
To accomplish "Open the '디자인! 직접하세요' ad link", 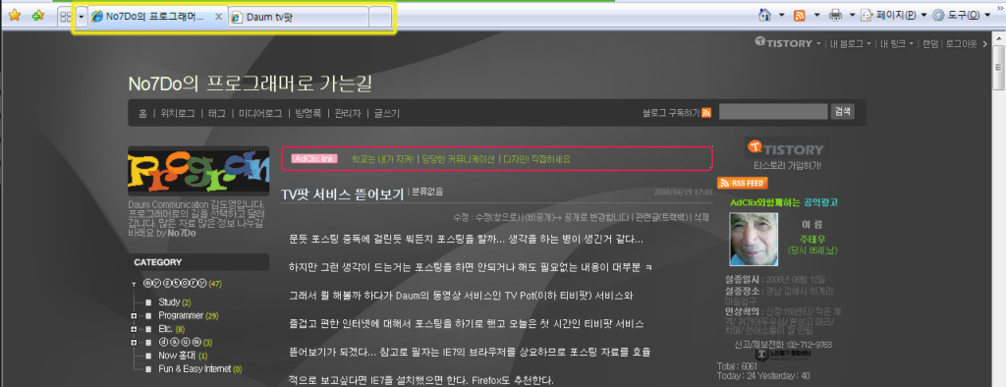I will coord(536,158).
